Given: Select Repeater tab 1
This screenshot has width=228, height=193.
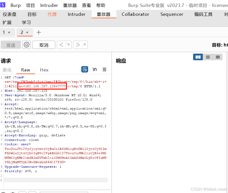Looking at the screenshot, I should click(x=4, y=32).
